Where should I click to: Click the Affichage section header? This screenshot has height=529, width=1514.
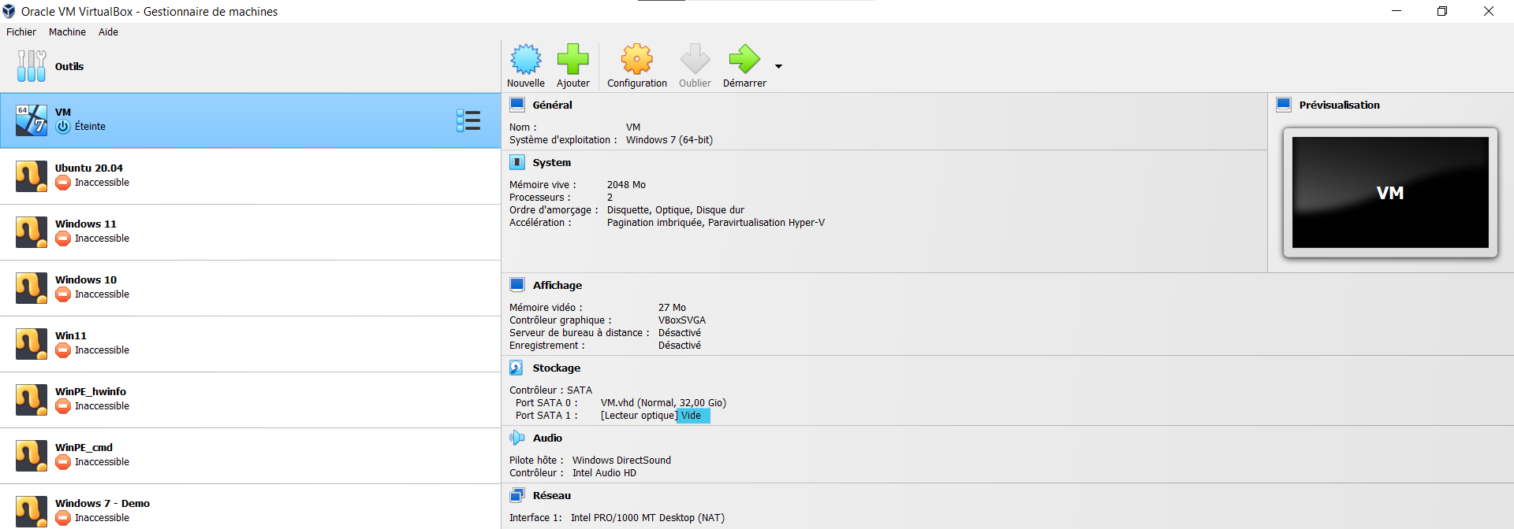click(557, 286)
